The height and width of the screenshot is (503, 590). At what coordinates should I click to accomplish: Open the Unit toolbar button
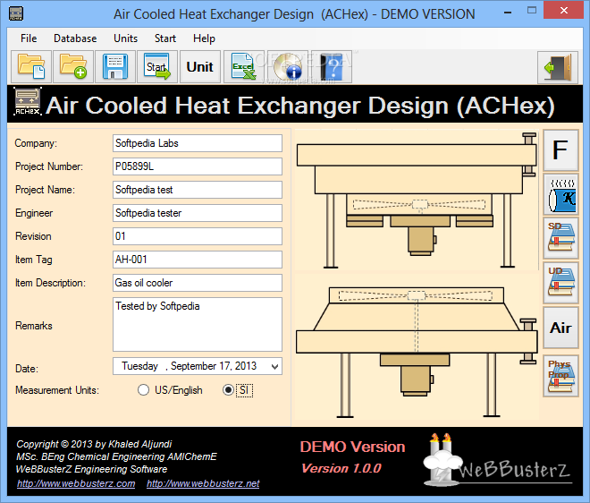(x=200, y=67)
